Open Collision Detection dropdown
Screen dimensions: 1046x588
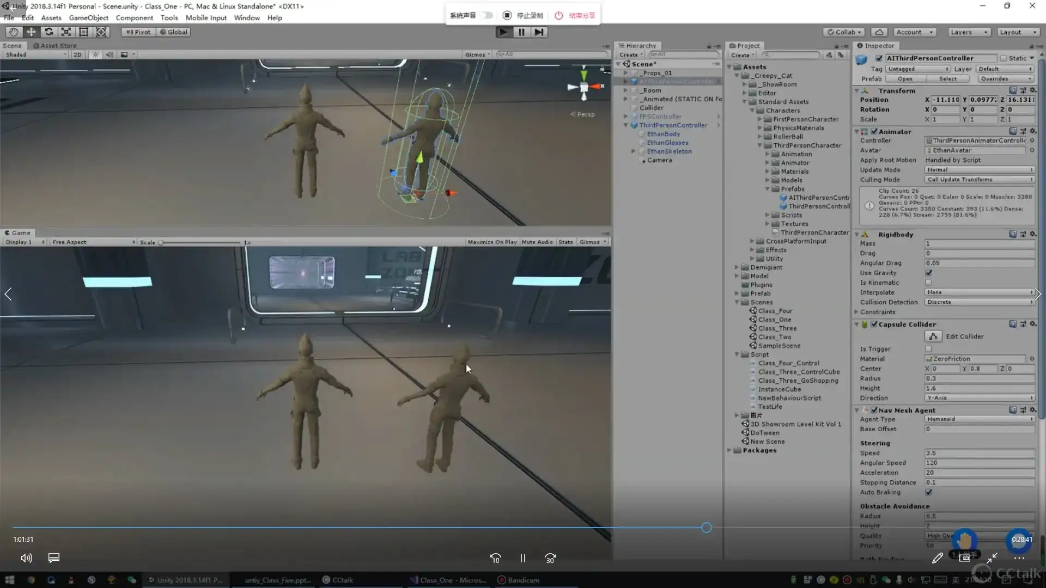click(x=979, y=302)
